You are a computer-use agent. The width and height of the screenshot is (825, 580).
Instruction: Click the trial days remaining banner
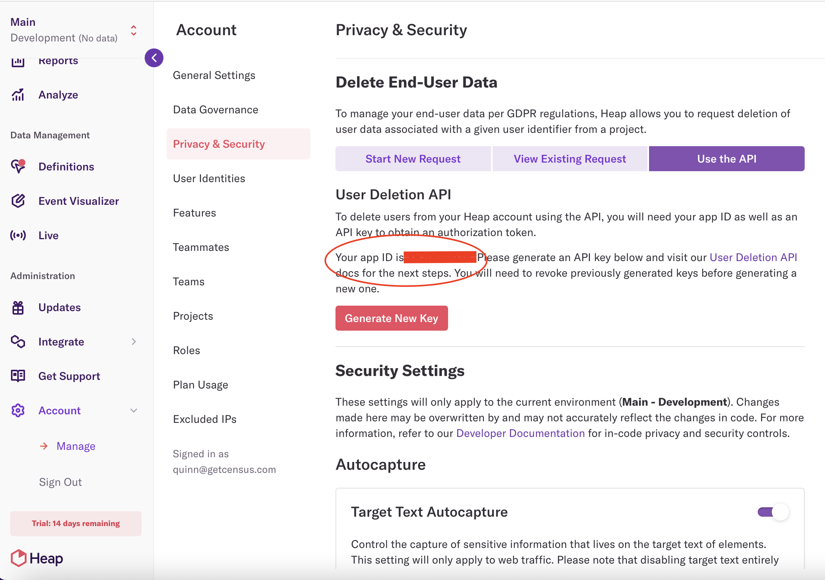point(76,523)
